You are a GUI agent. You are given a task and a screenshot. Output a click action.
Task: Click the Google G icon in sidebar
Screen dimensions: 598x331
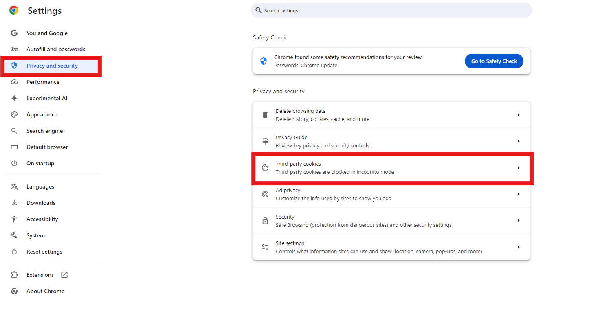[14, 33]
